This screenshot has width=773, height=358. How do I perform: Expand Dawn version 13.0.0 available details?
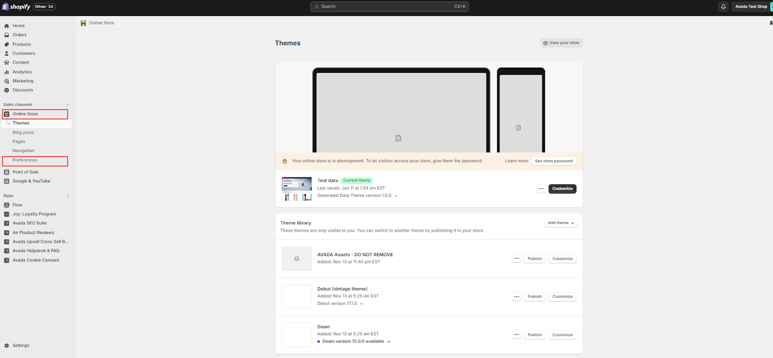point(388,342)
